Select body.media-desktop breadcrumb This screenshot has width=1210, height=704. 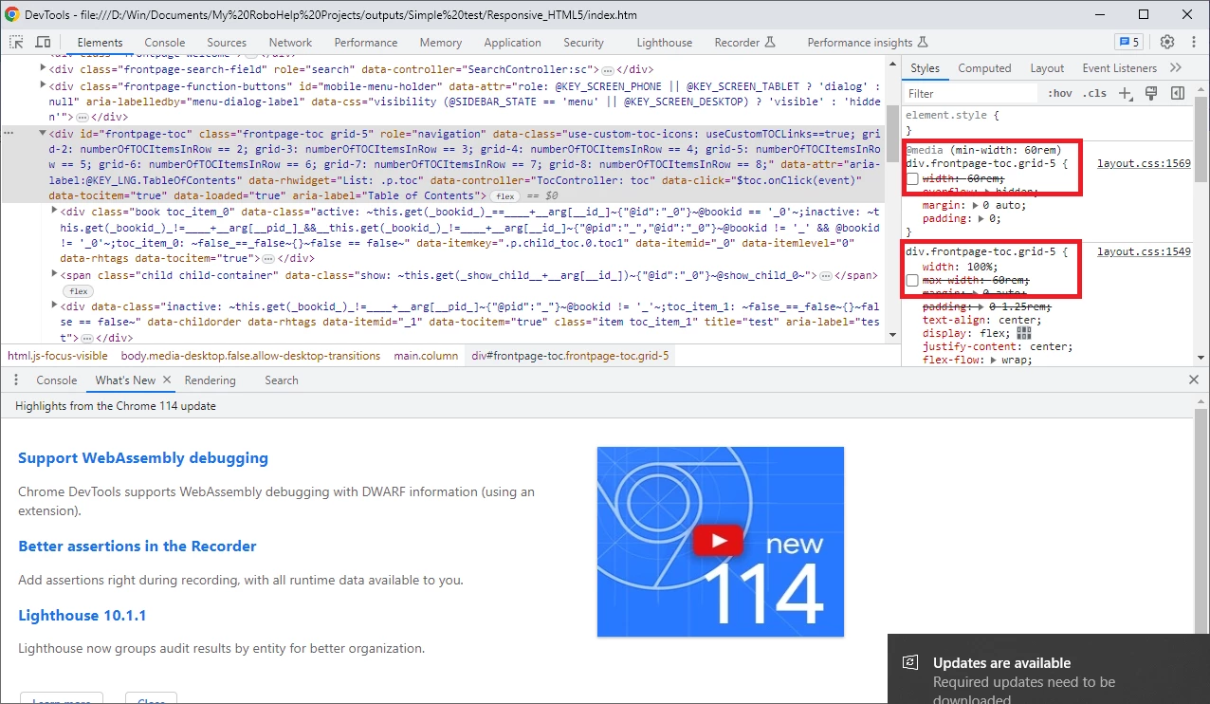coord(250,356)
